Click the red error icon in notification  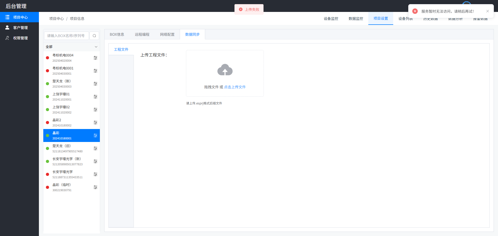415,11
